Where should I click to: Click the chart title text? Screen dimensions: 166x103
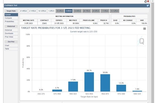tap(56, 28)
